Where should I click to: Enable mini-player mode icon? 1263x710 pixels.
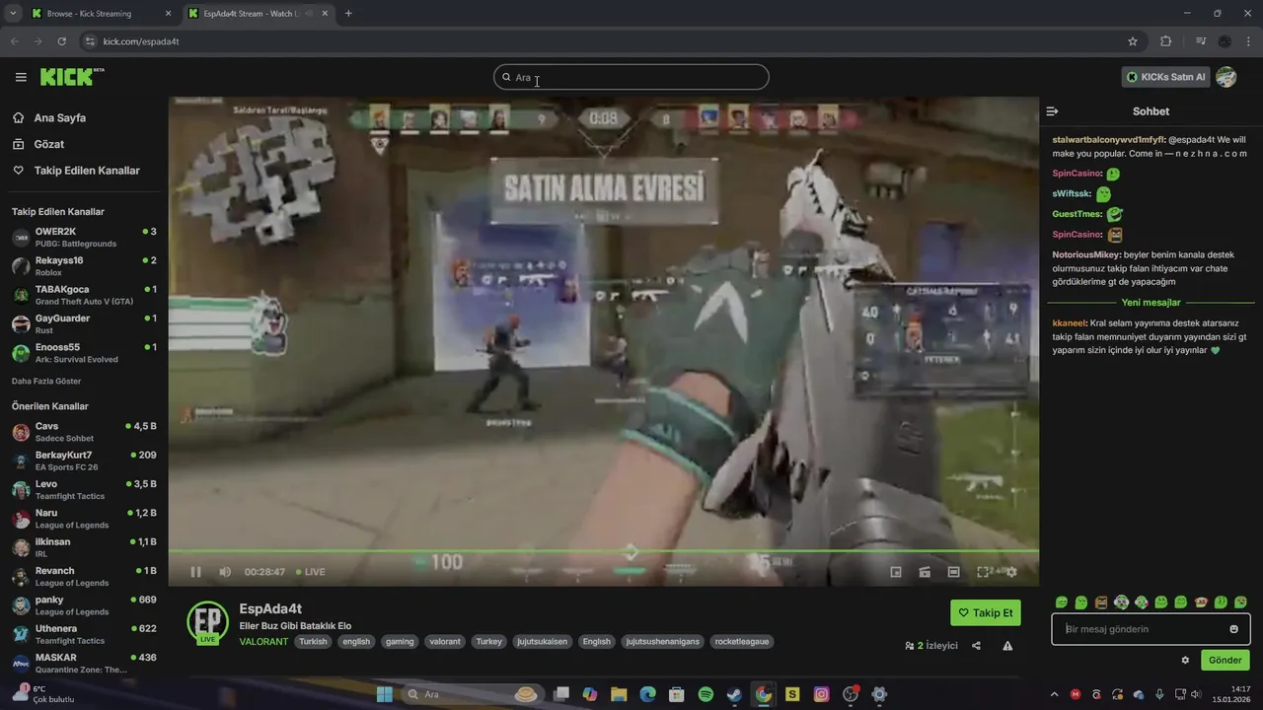click(x=896, y=572)
